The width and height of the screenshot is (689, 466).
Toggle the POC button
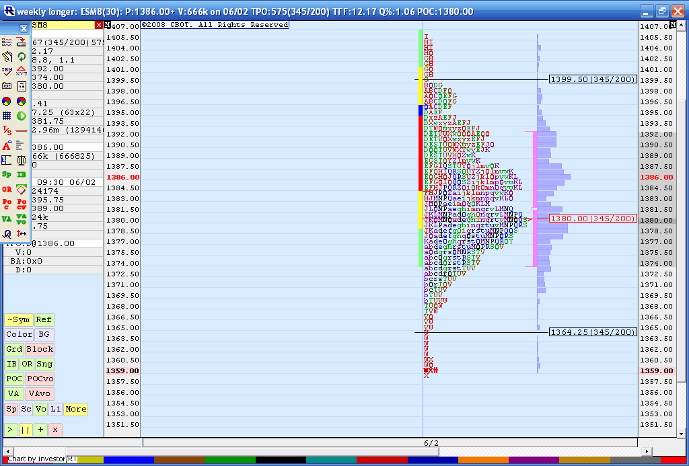[14, 379]
